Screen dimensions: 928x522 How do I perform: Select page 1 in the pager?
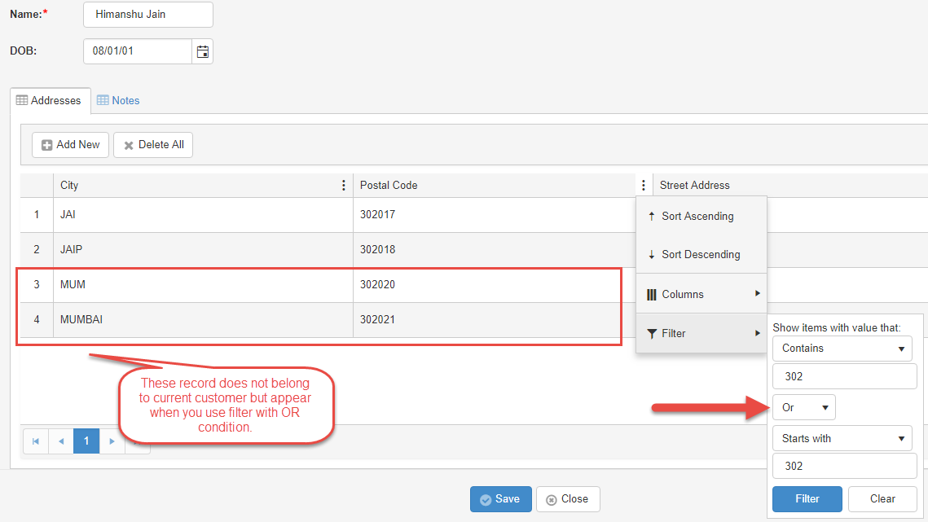click(86, 441)
